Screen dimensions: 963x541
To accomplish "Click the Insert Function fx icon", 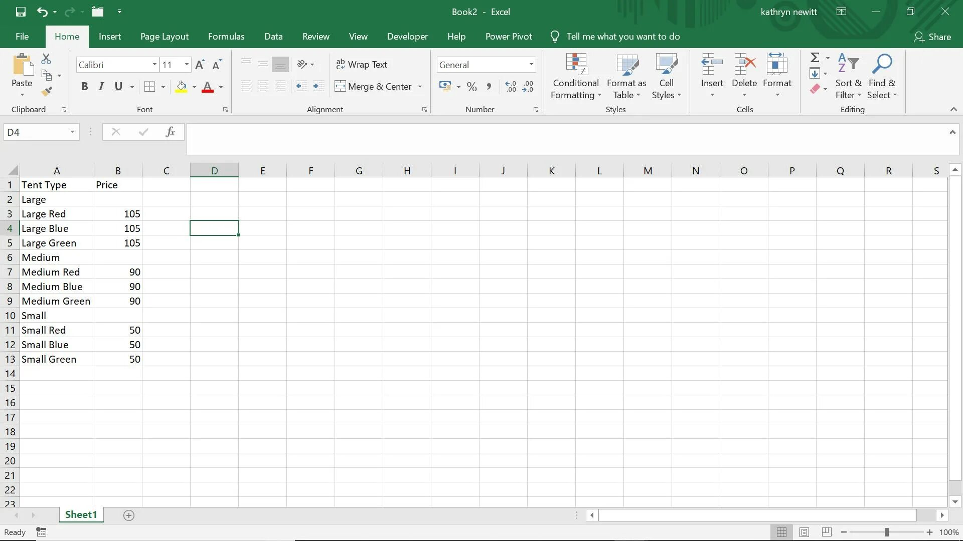I will click(170, 132).
